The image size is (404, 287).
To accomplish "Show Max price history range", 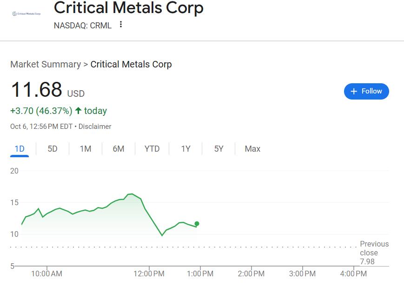I will point(252,149).
